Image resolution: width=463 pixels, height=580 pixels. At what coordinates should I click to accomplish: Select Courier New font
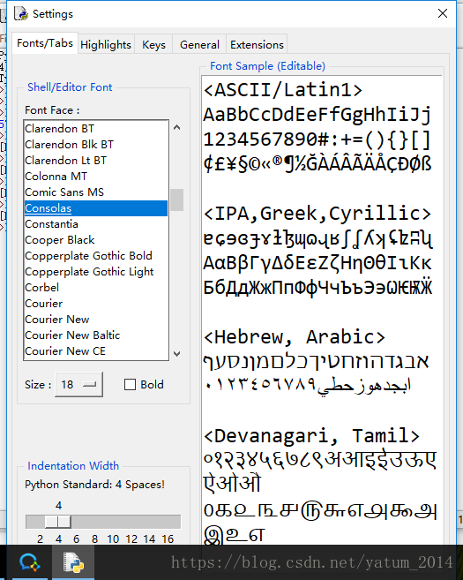coord(57,320)
